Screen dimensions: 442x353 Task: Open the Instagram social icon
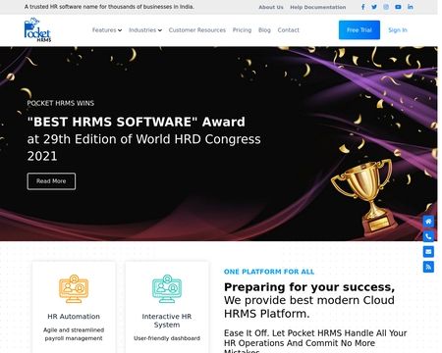coord(386,7)
